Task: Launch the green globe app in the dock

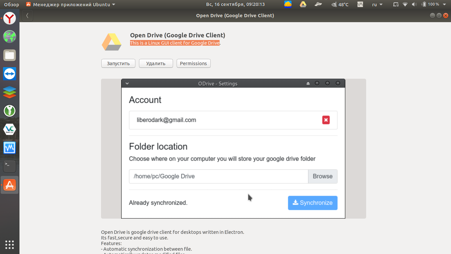Action: pyautogui.click(x=10, y=36)
